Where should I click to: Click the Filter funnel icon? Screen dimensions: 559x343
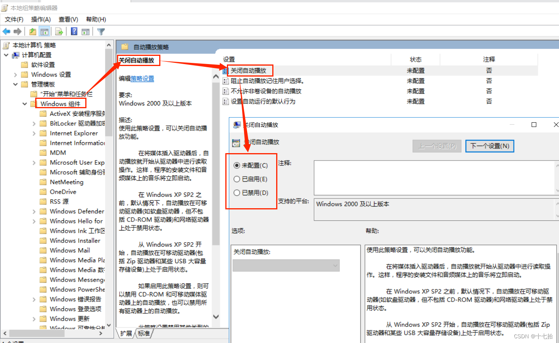[101, 31]
